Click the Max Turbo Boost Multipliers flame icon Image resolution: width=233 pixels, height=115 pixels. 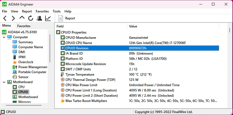click(x=63, y=101)
